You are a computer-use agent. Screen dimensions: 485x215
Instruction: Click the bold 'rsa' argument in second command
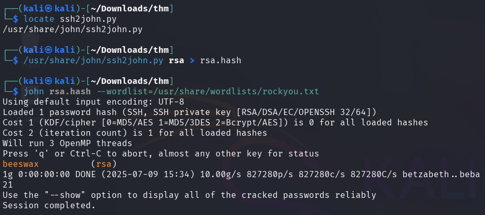(x=177, y=61)
